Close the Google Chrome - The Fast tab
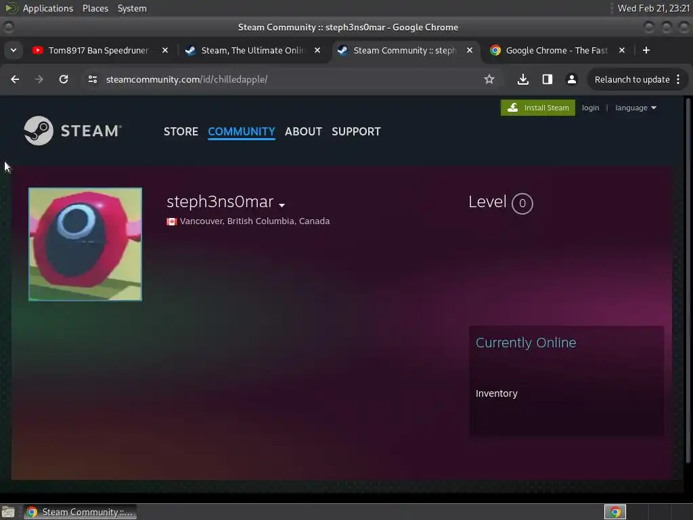This screenshot has width=693, height=520. pos(622,50)
